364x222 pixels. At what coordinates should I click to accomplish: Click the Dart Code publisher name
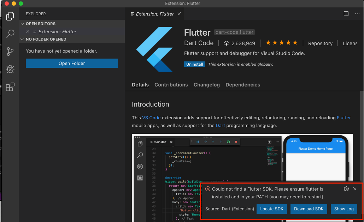click(x=199, y=43)
